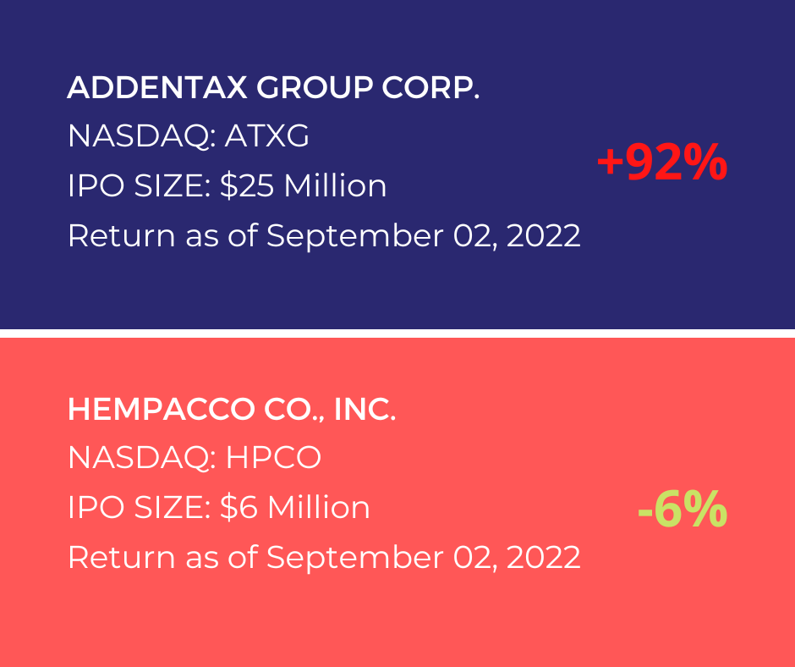Click $25 Million amount in blue card
The width and height of the screenshot is (795, 667).
tap(303, 185)
